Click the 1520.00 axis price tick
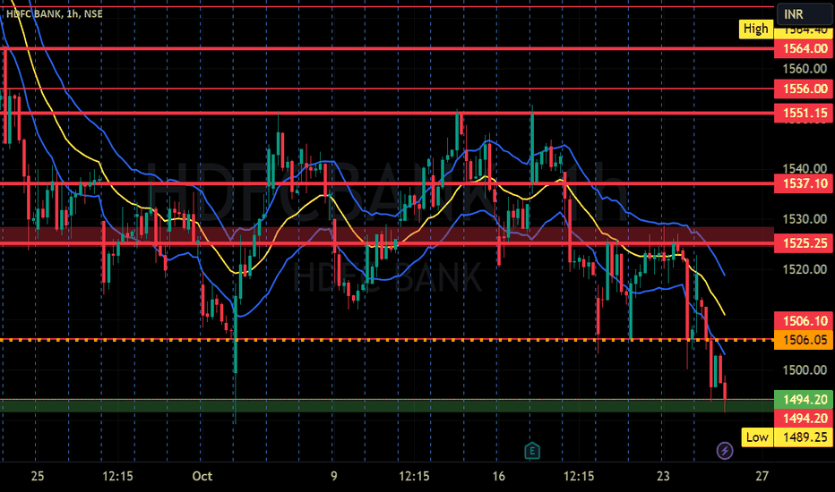This screenshot has width=835, height=492. pyautogui.click(x=805, y=269)
